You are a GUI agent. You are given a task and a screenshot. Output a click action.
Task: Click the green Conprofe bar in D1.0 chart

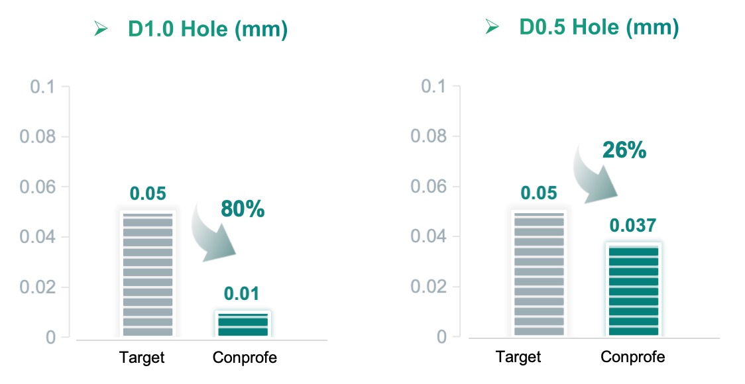click(x=243, y=324)
